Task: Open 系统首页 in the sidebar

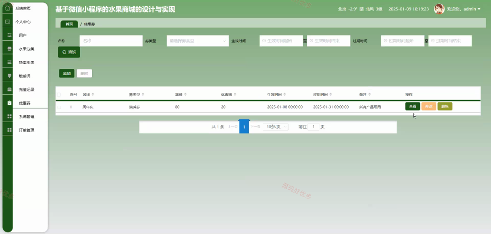Action: (x=23, y=8)
